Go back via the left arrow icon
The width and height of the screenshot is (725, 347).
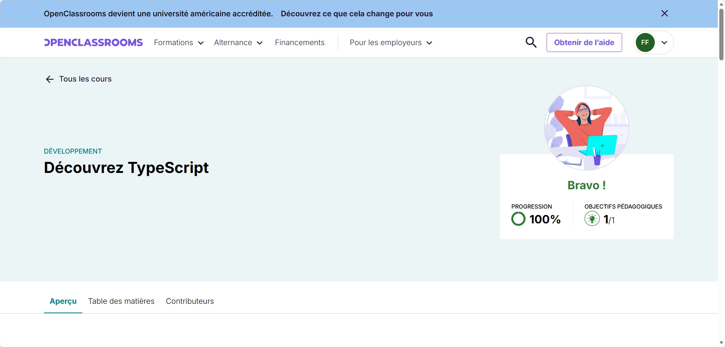click(x=50, y=79)
